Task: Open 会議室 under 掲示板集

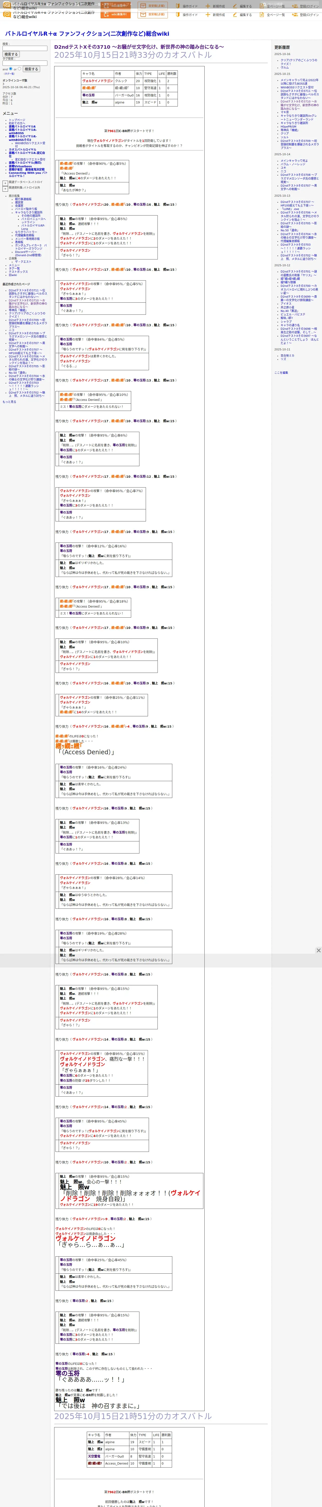Action: point(19,206)
